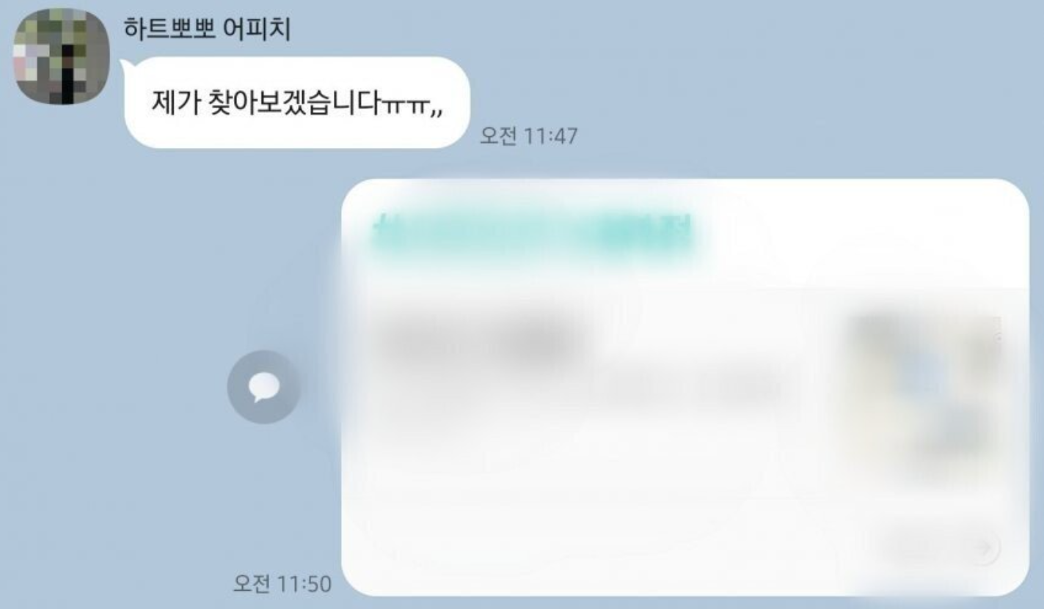Select the message 제가 찾아보겠습니다ㅠㅠ,,
The image size is (1044, 609).
click(296, 103)
